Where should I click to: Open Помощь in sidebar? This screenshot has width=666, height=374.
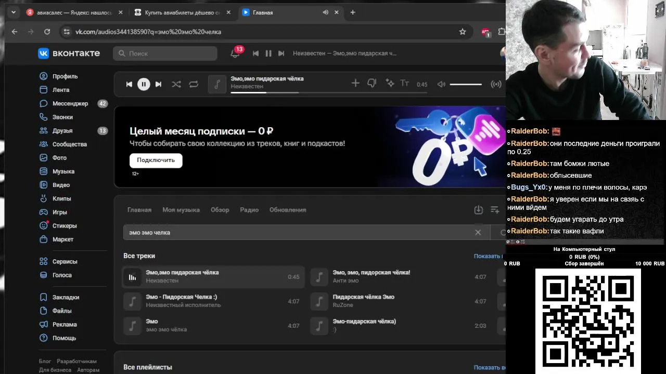pyautogui.click(x=64, y=338)
